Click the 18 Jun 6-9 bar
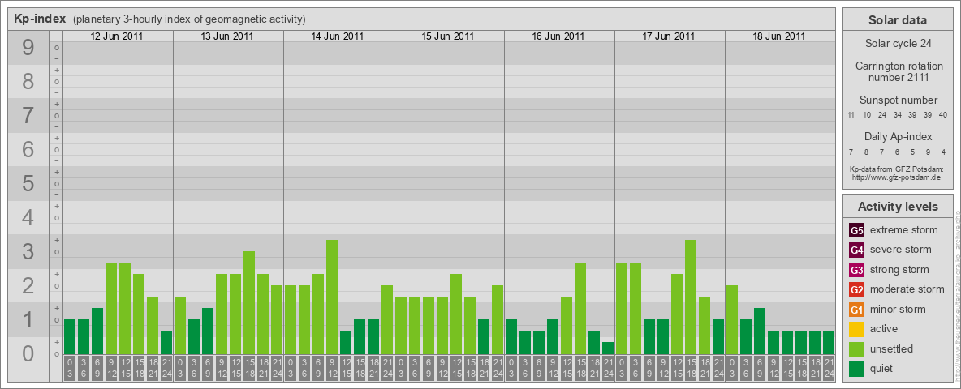 (760, 331)
